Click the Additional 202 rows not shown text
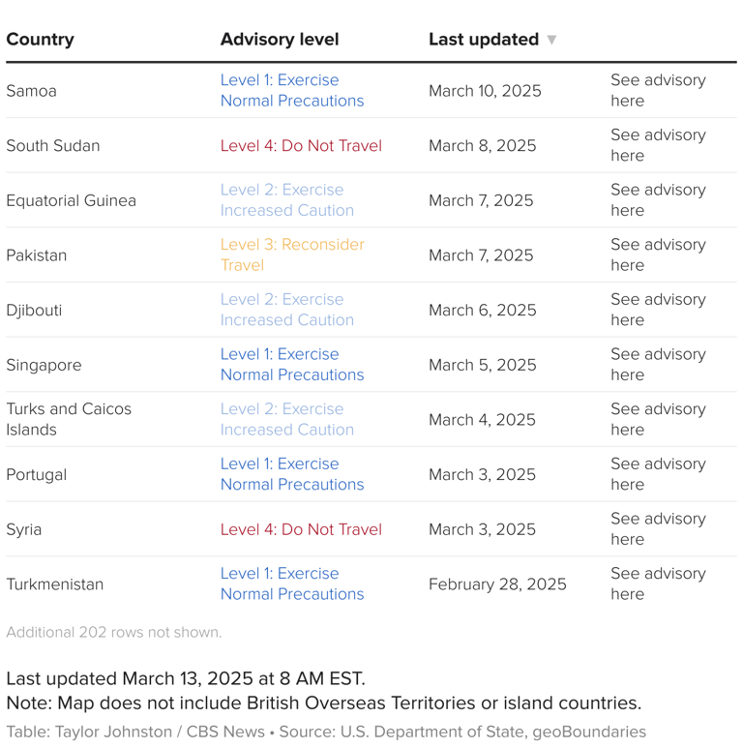The height and width of the screenshot is (748, 743). click(114, 632)
